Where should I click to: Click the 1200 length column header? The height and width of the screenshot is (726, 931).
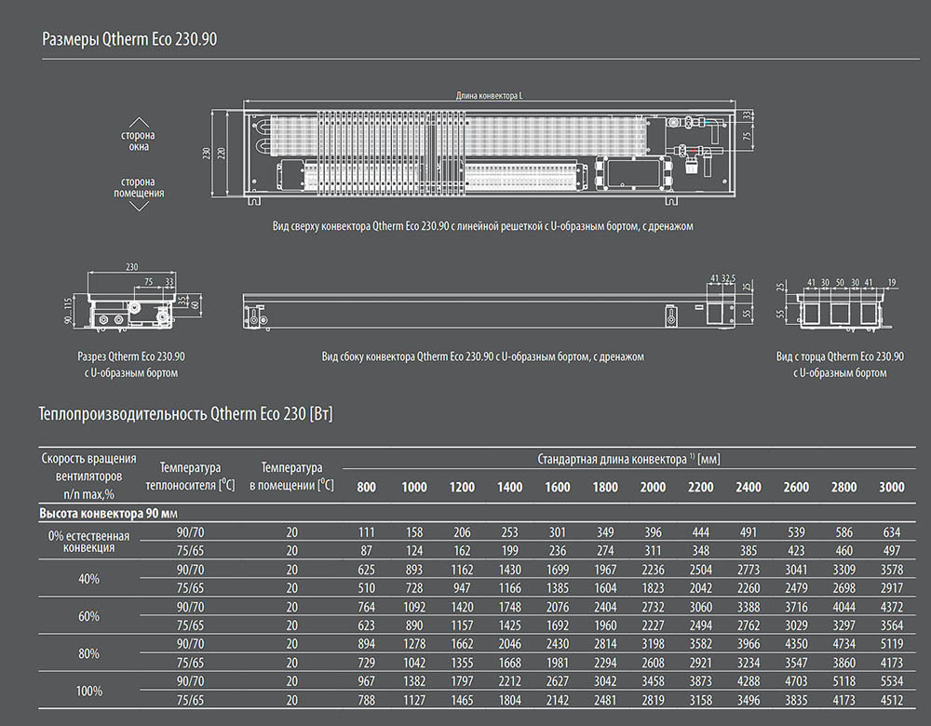(x=462, y=488)
